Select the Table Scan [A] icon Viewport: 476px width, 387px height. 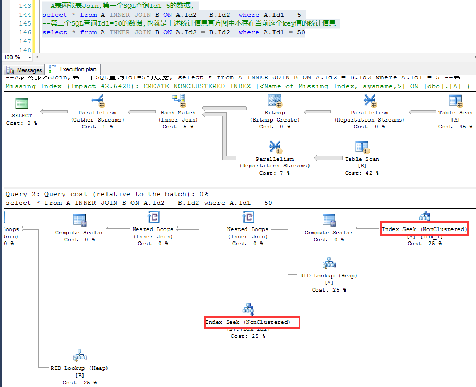(x=456, y=101)
